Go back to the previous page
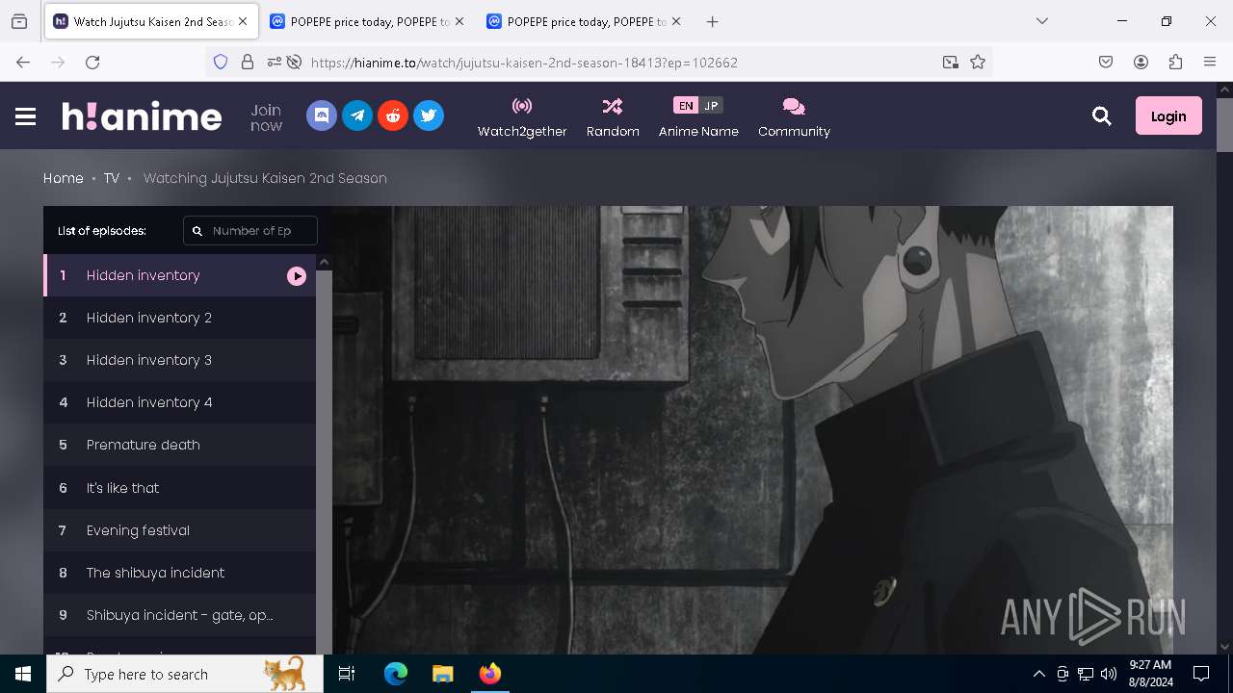Viewport: 1233px width, 693px height. click(23, 62)
